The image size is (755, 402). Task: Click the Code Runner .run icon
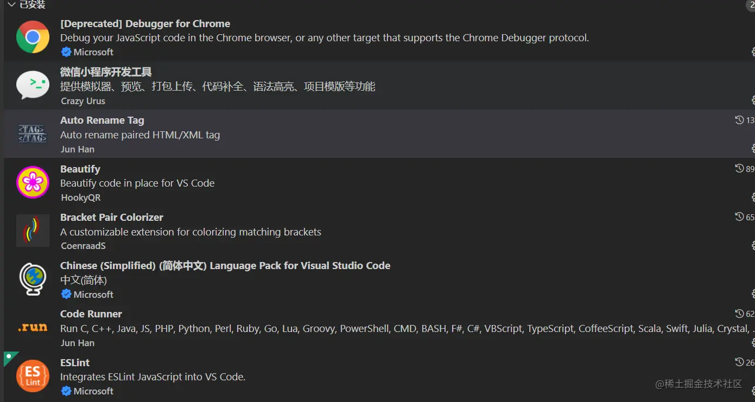(x=33, y=328)
